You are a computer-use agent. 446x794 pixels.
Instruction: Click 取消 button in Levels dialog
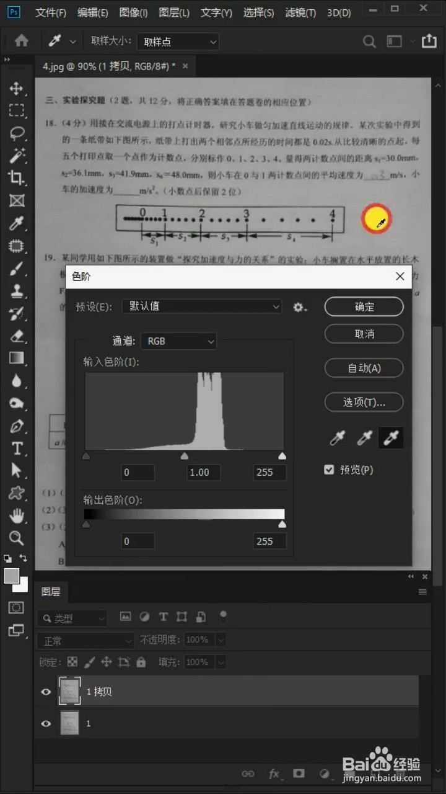point(364,334)
